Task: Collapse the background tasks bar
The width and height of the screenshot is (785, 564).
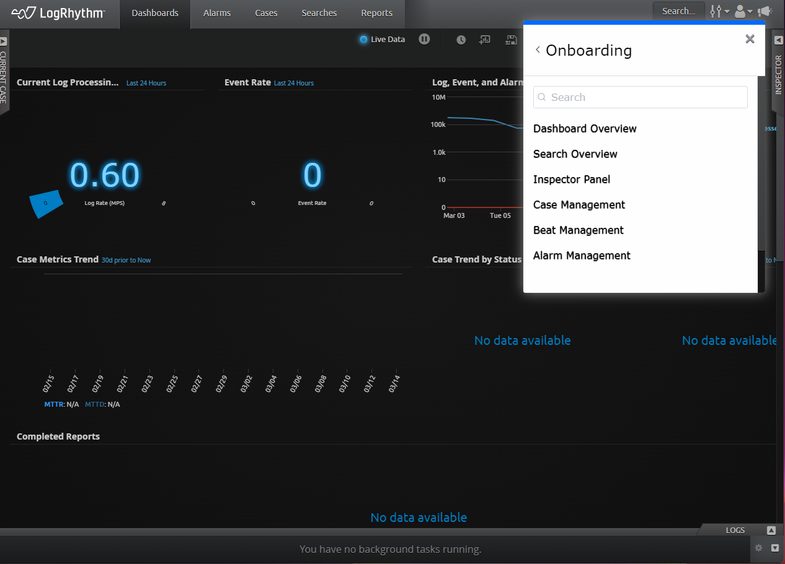Action: tap(774, 548)
